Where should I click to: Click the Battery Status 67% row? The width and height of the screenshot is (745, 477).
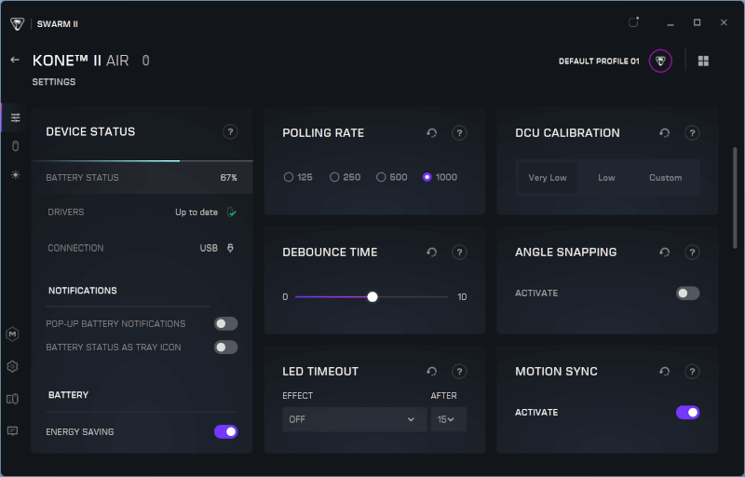142,178
